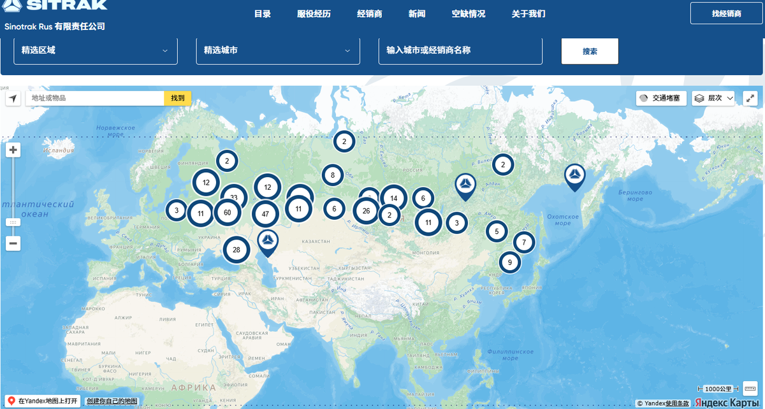Viewport: 765px width, 409px height.
Task: Select dealer pin near Sea of Okhotsk
Action: pyautogui.click(x=575, y=175)
